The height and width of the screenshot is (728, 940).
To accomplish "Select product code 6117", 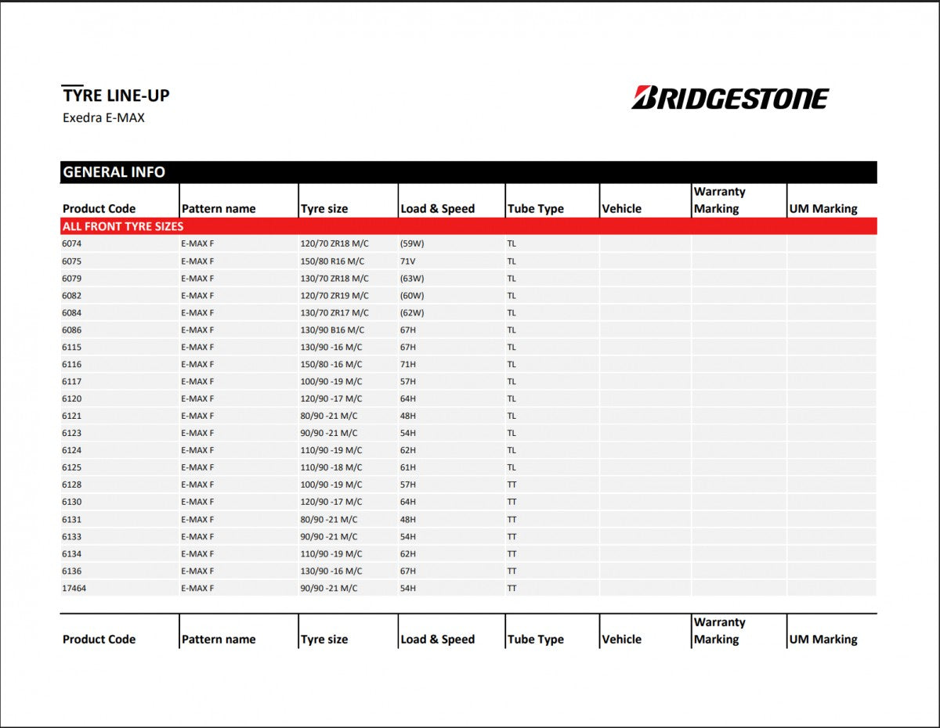I will pos(71,381).
